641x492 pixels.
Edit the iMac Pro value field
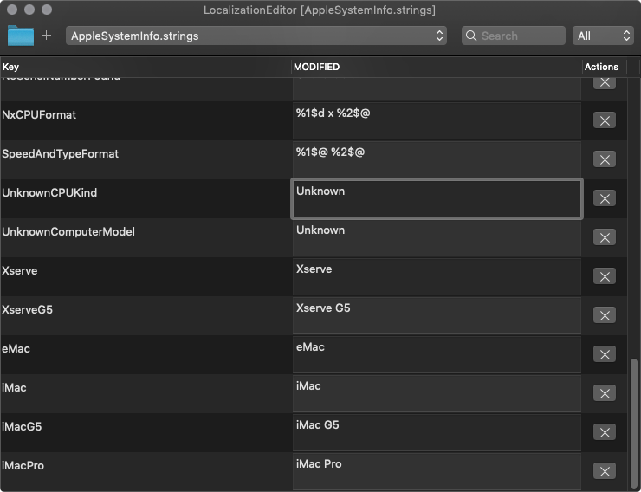click(437, 471)
